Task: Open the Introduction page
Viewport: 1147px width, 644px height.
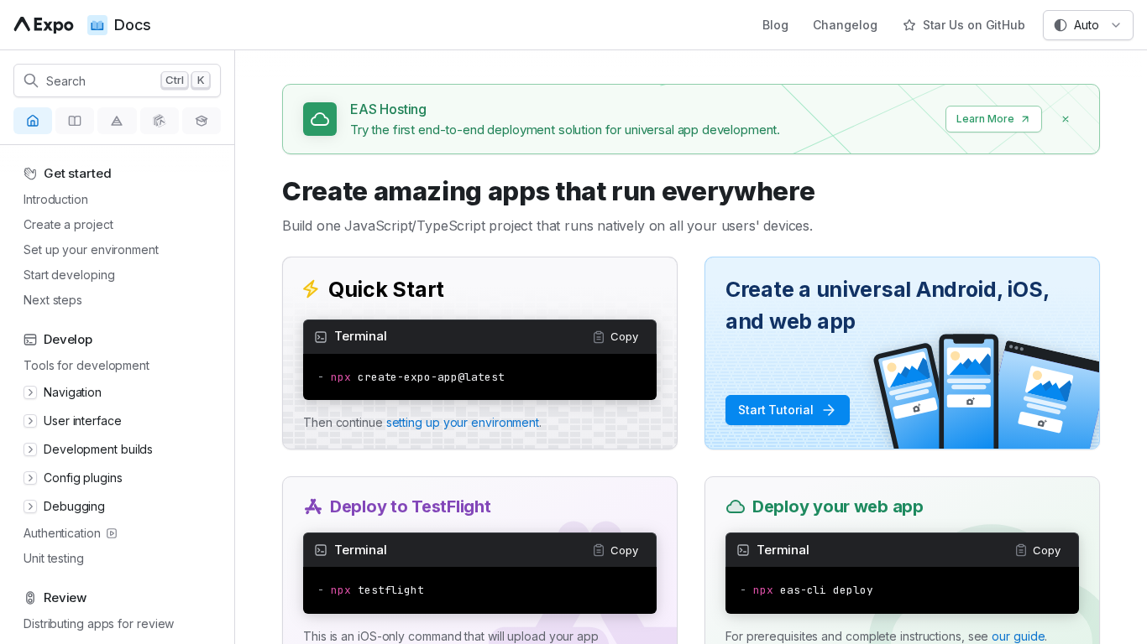Action: pos(55,200)
